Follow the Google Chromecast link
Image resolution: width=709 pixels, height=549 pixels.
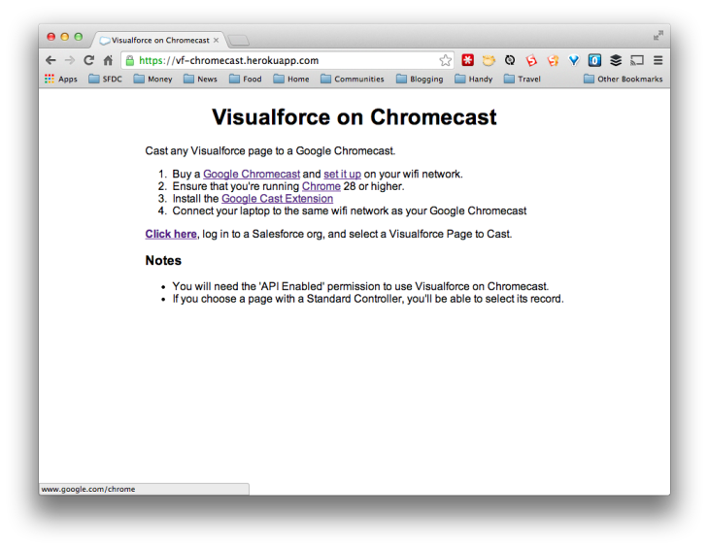(252, 175)
